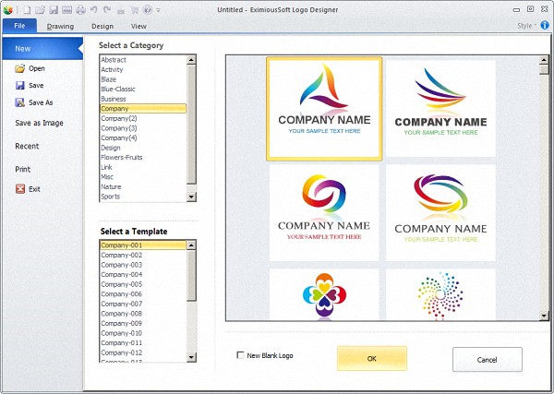Select the Flowers-Fruits category
Viewport: 554px width, 394px height.
121,158
